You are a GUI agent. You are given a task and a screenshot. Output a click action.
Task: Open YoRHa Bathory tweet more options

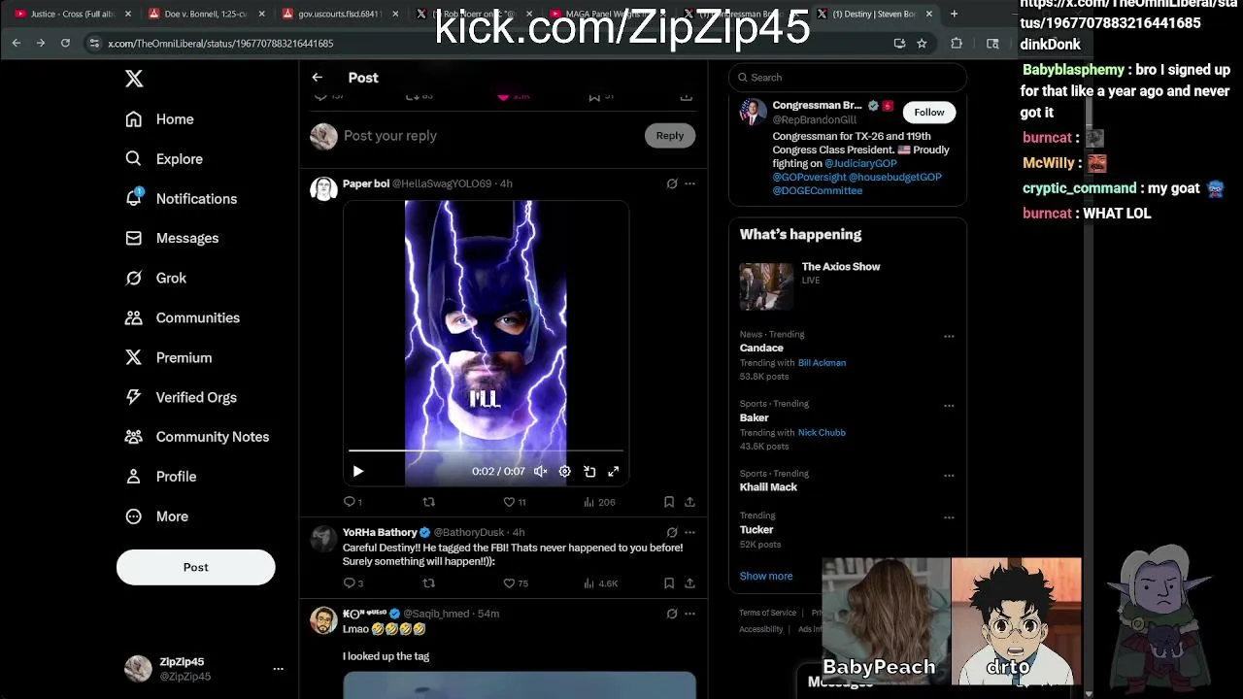pyautogui.click(x=689, y=533)
